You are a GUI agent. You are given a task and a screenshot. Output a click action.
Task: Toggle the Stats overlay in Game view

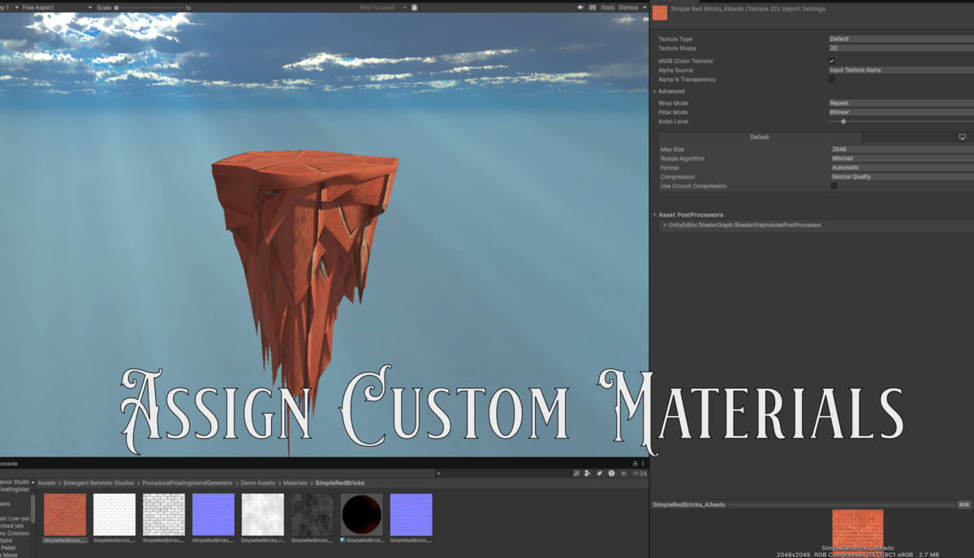(x=609, y=6)
